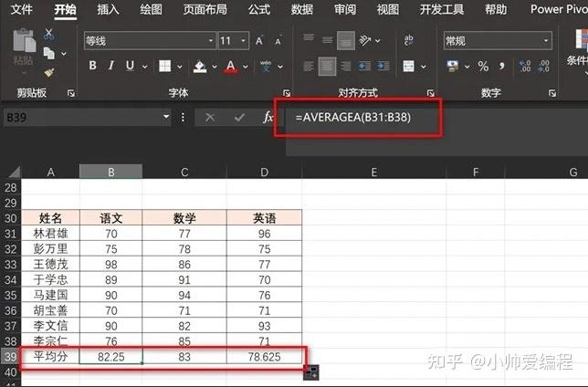Viewport: 588px width, 387px height.
Task: Click Quick Analysis button below table
Action: pyautogui.click(x=311, y=372)
